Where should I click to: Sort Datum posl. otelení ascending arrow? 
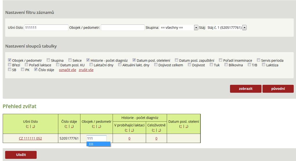click(x=181, y=127)
